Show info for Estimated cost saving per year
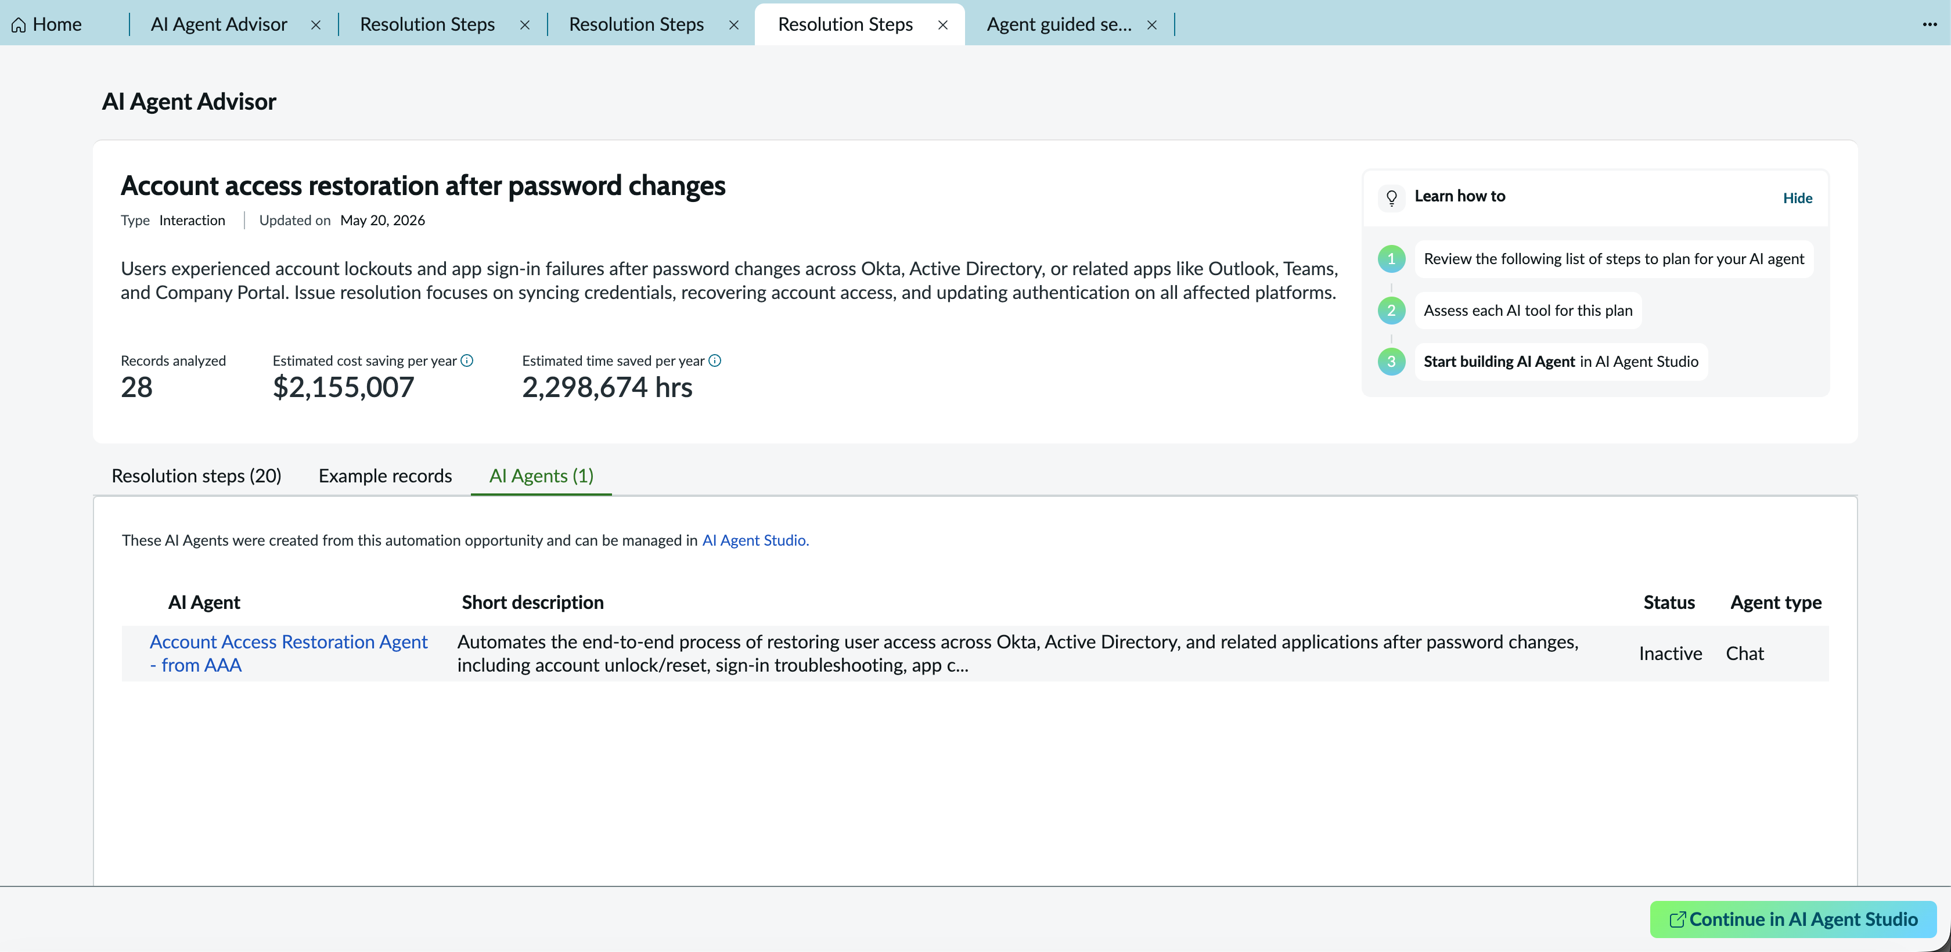The image size is (1951, 952). [467, 360]
